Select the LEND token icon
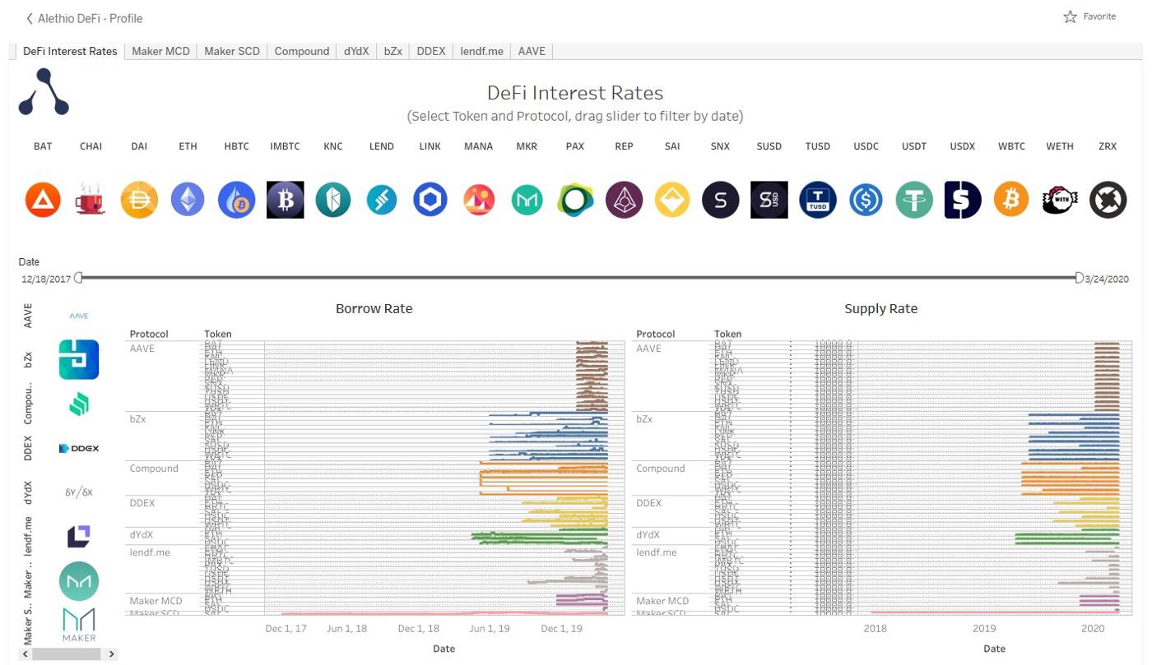The image size is (1152, 665). (382, 200)
